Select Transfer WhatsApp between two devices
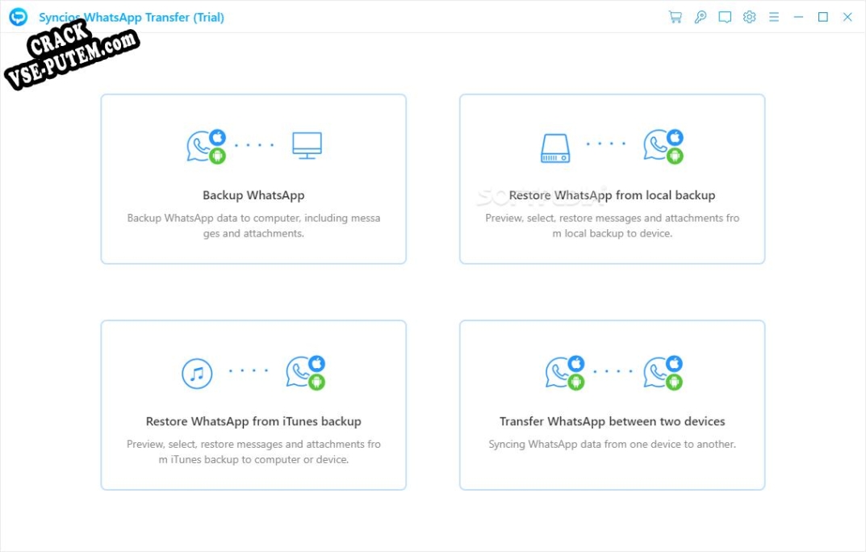This screenshot has height=552, width=866. click(x=612, y=422)
